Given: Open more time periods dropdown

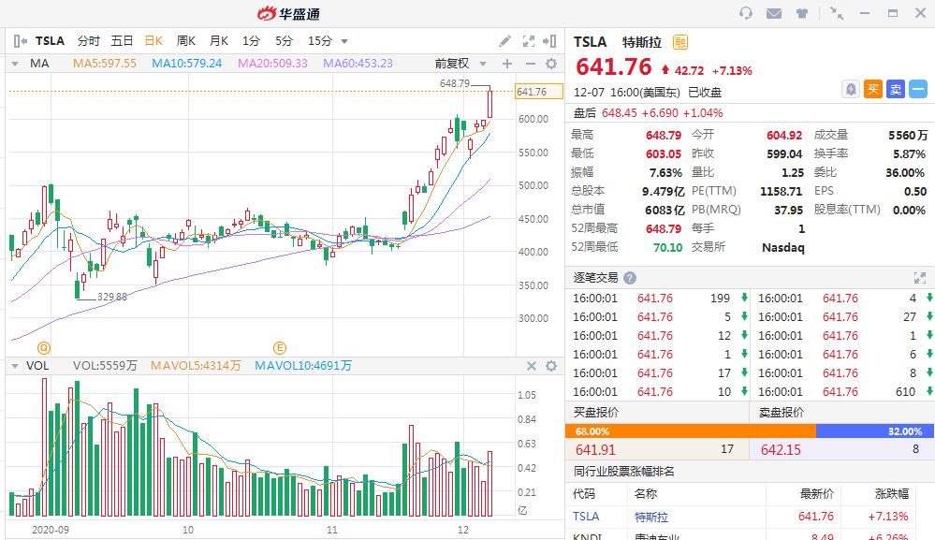Looking at the screenshot, I should (x=344, y=41).
